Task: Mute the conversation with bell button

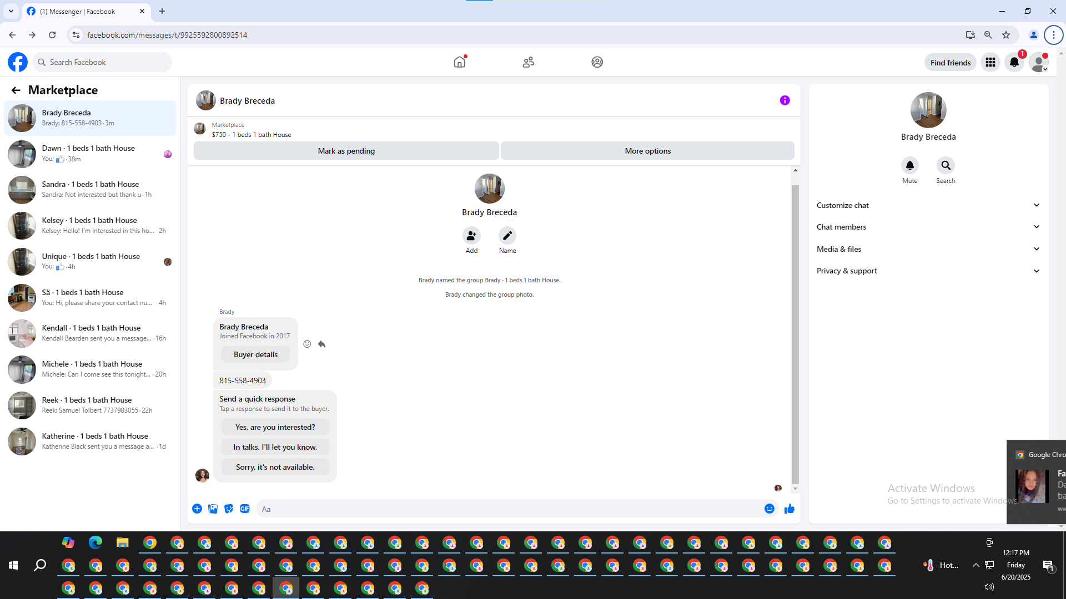Action: point(909,166)
